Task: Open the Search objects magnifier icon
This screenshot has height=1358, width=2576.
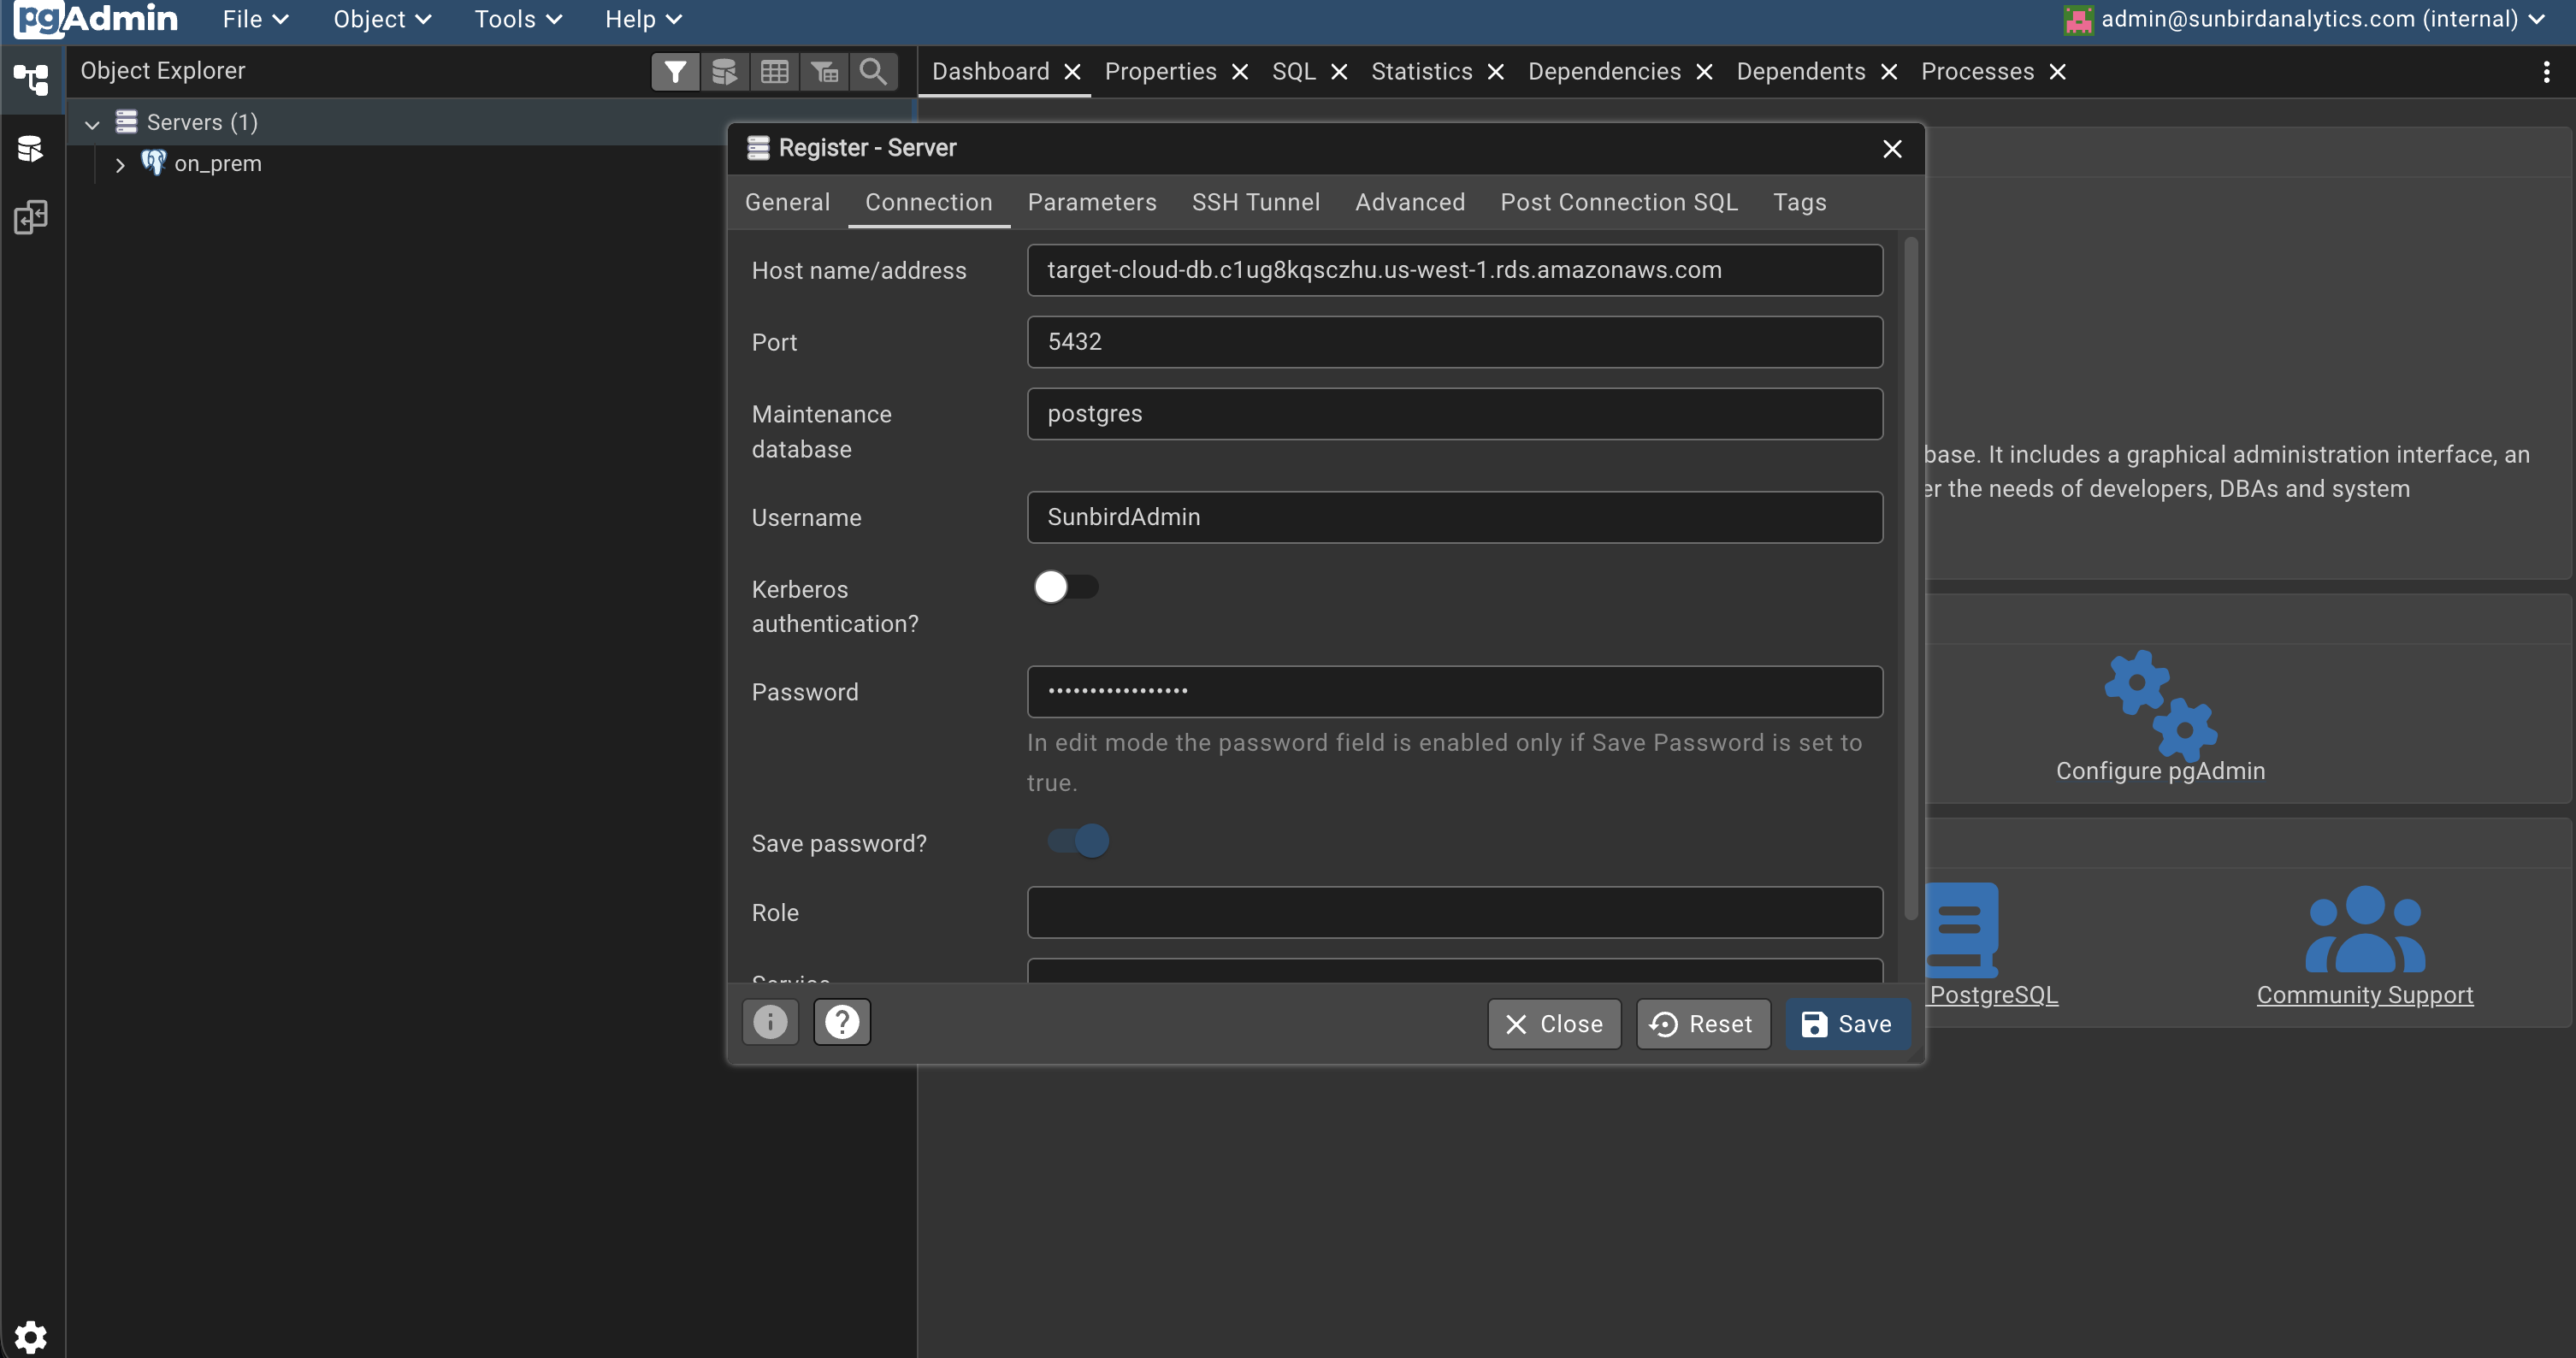Action: point(873,71)
